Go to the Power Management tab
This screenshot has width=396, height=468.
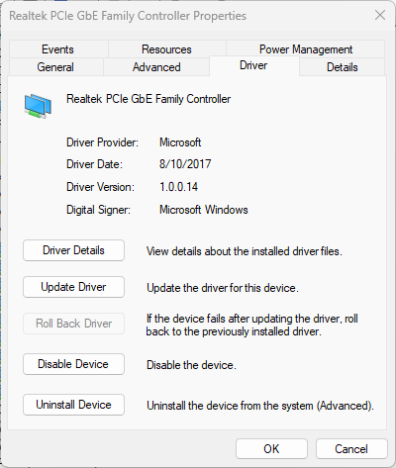tap(306, 49)
